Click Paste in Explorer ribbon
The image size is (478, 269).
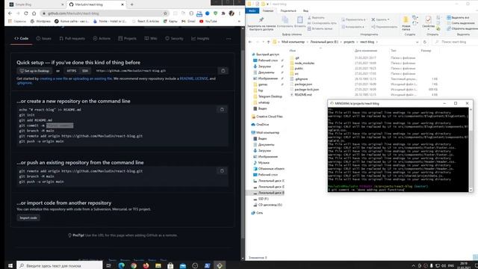[300, 22]
